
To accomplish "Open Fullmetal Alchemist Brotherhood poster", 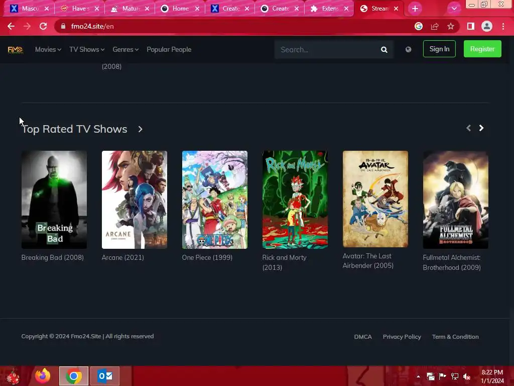I will point(456,200).
